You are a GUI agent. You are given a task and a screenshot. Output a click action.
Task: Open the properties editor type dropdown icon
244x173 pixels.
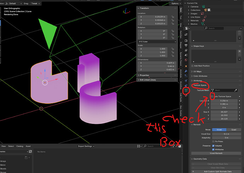(187, 28)
